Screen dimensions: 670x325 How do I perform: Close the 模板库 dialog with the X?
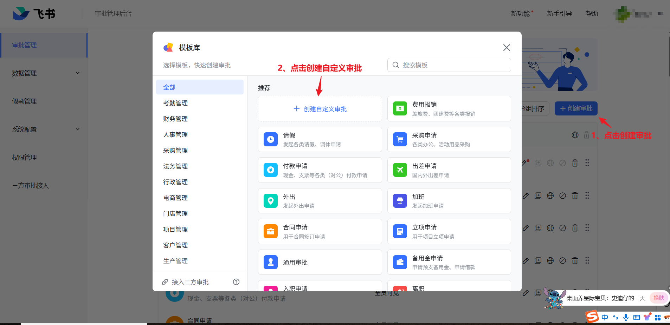(x=507, y=47)
